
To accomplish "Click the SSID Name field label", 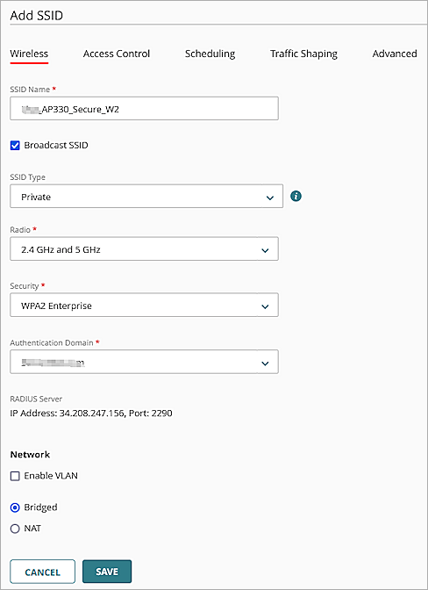I will pyautogui.click(x=30, y=90).
